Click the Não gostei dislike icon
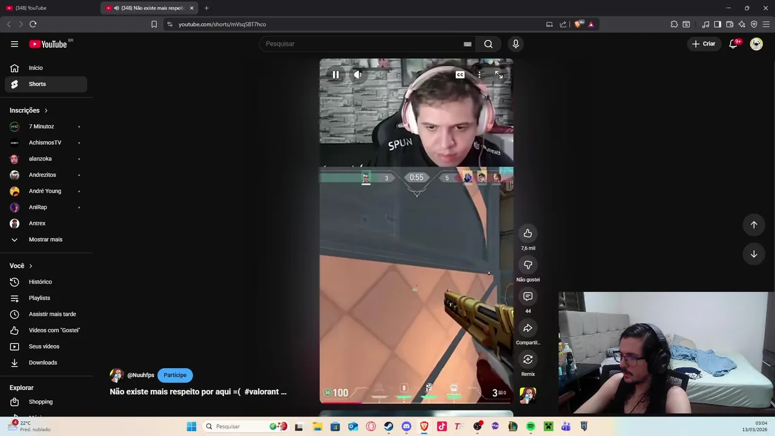775x436 pixels. [x=528, y=265]
